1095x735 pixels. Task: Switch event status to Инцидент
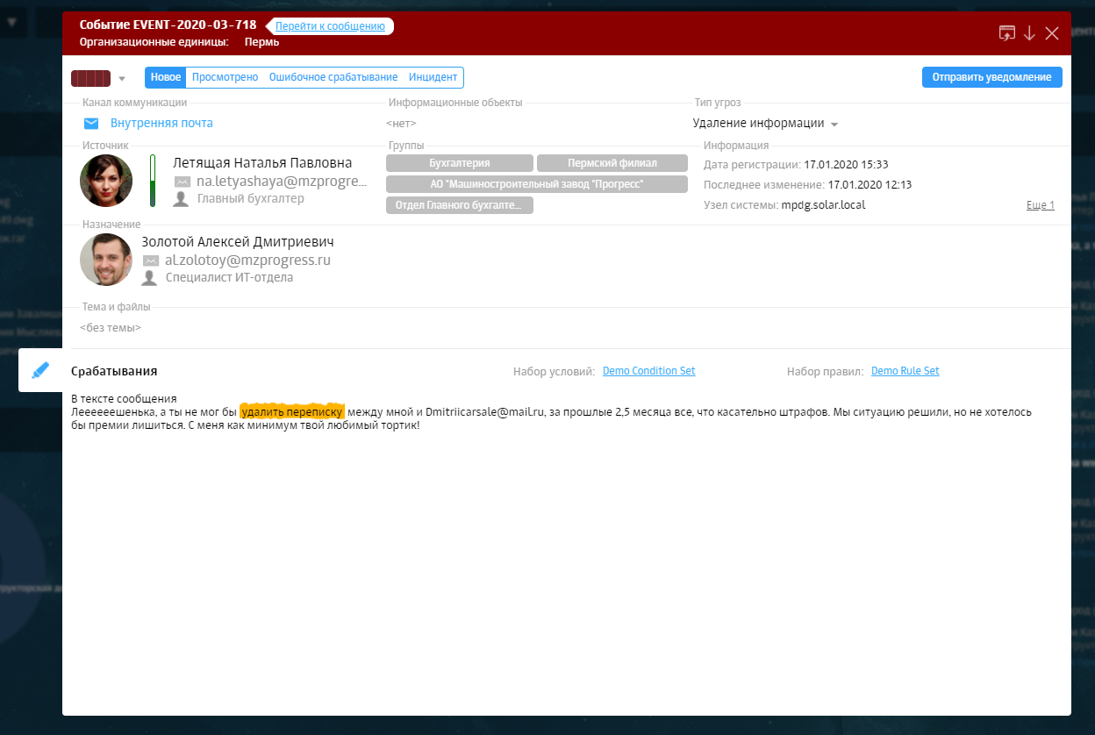[433, 77]
